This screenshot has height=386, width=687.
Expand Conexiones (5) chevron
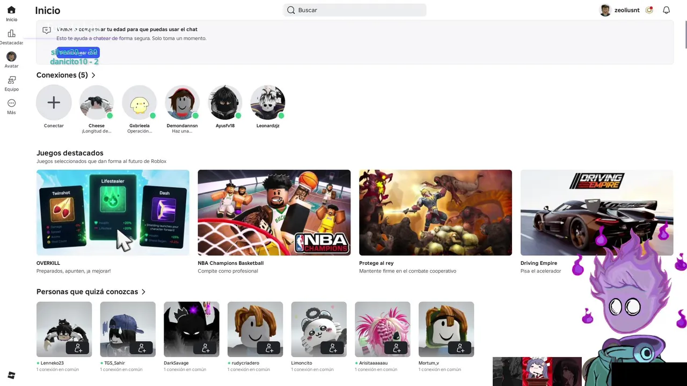click(93, 75)
